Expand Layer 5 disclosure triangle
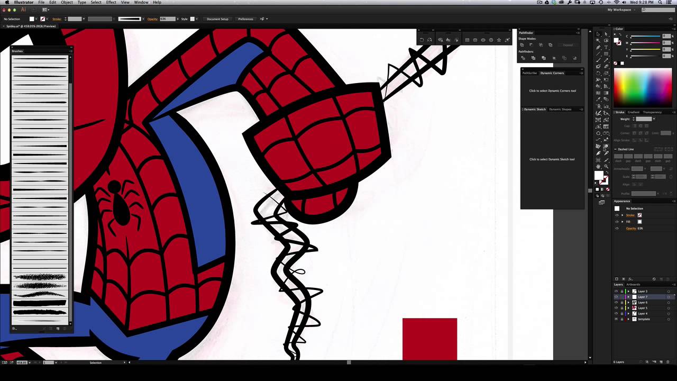The width and height of the screenshot is (677, 381). [628, 307]
